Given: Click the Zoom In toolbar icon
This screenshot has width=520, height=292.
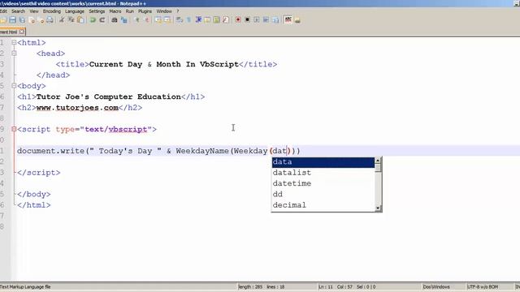Looking at the screenshot, I should (137, 19).
